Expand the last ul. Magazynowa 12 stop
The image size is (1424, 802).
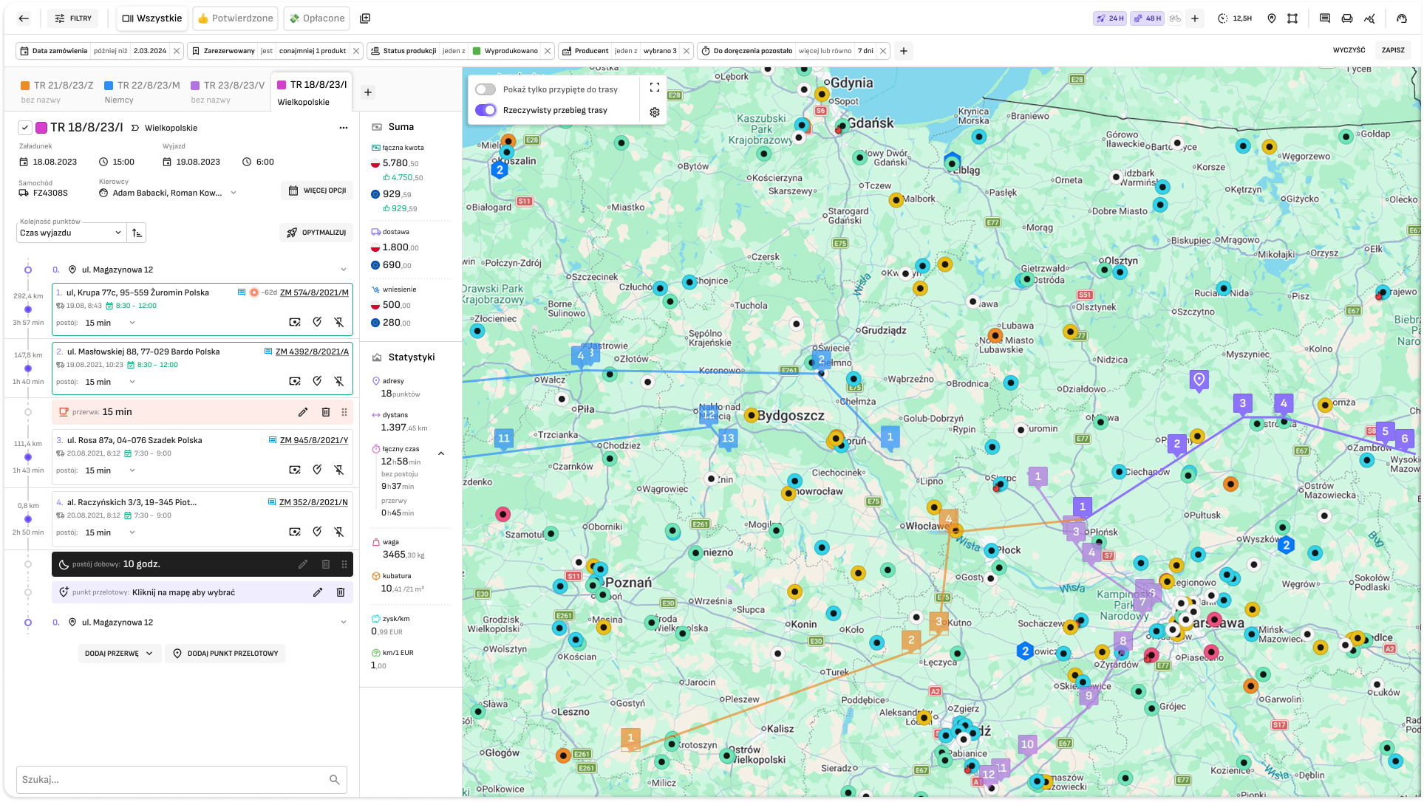(344, 623)
